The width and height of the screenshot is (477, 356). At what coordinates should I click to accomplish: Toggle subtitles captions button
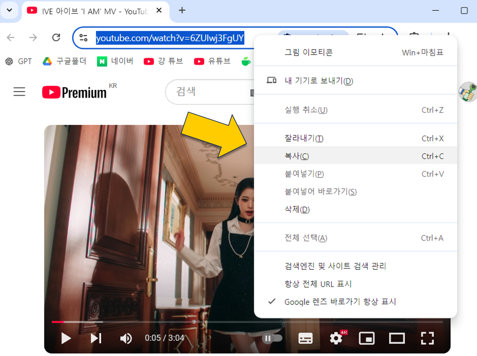(x=305, y=338)
